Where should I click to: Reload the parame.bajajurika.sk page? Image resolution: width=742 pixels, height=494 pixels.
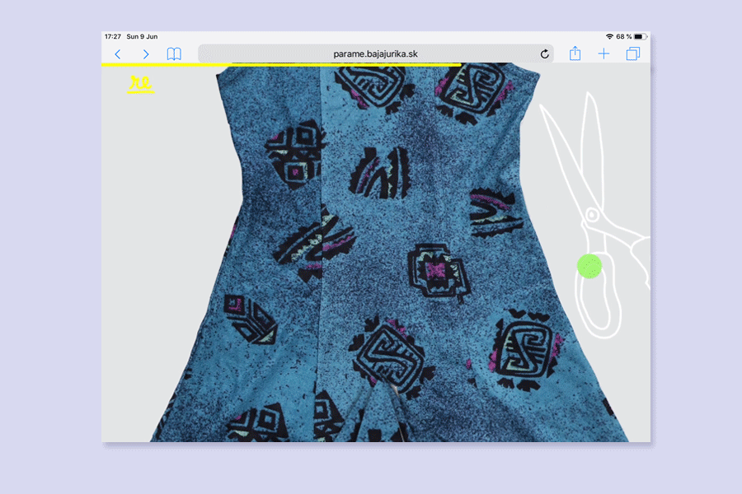544,54
